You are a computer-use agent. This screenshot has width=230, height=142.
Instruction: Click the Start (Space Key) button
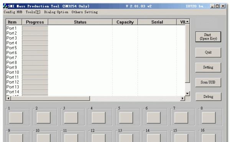tap(208, 37)
